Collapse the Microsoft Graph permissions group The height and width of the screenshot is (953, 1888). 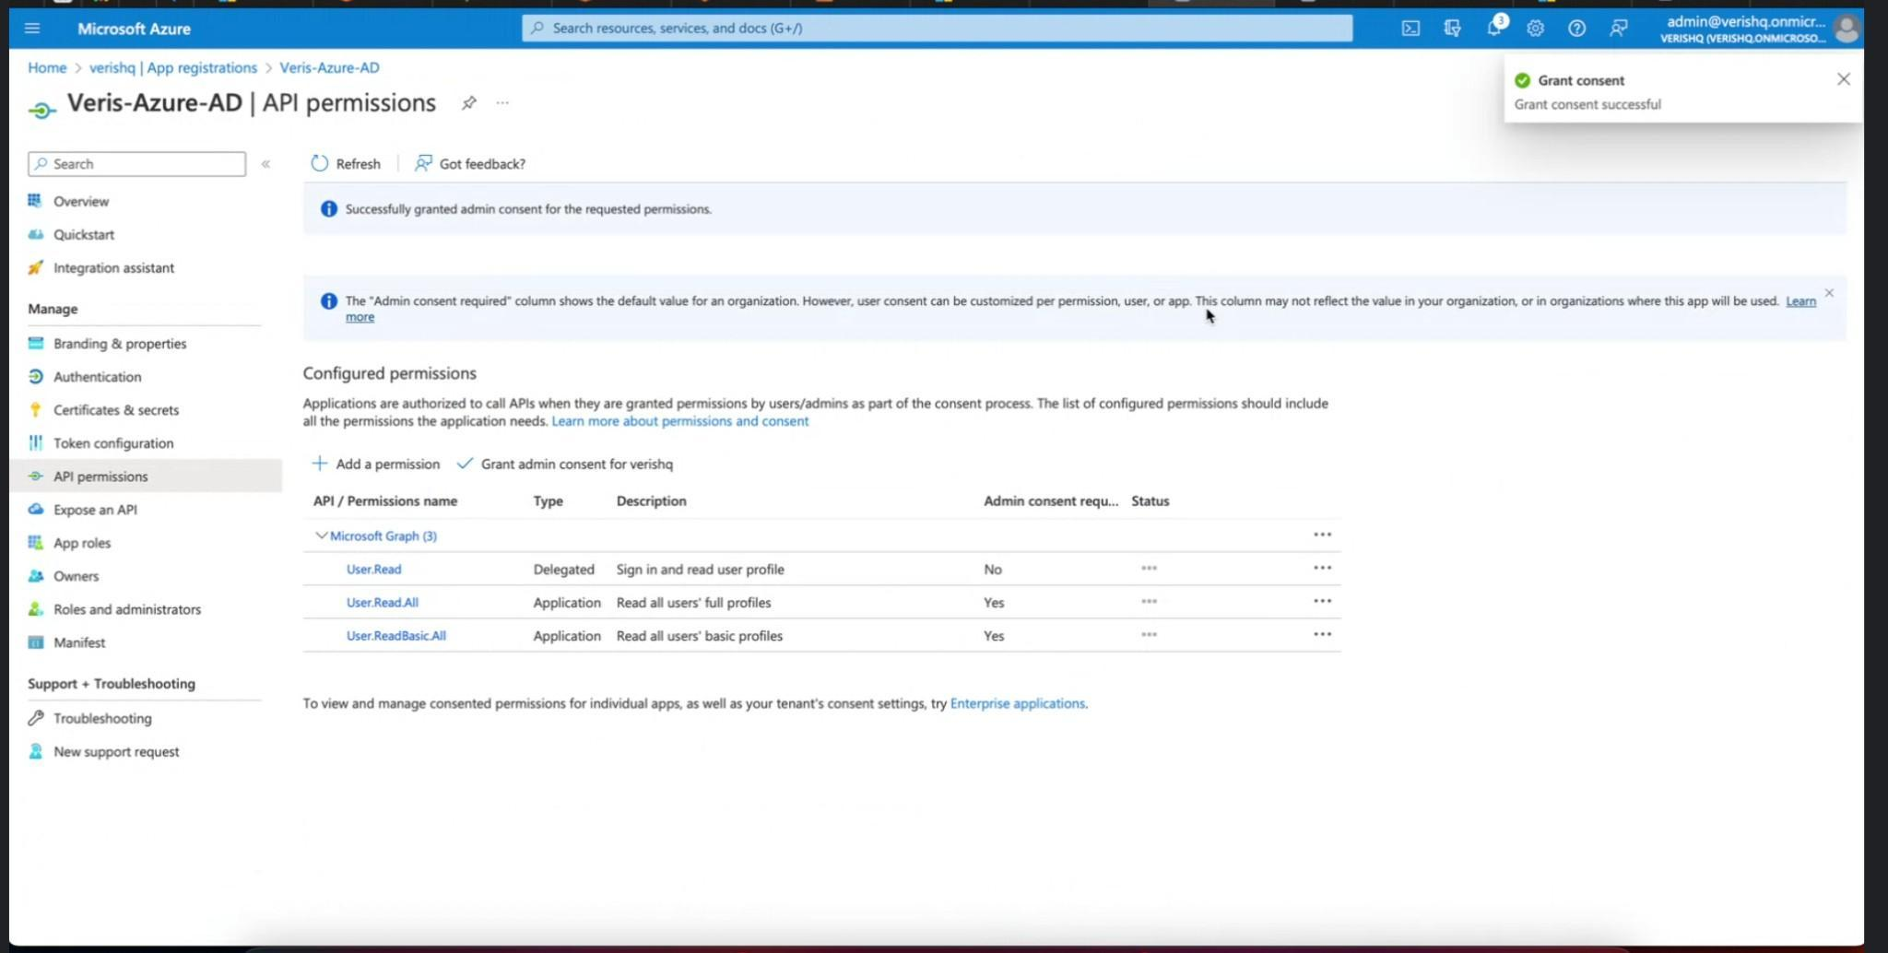tap(322, 535)
